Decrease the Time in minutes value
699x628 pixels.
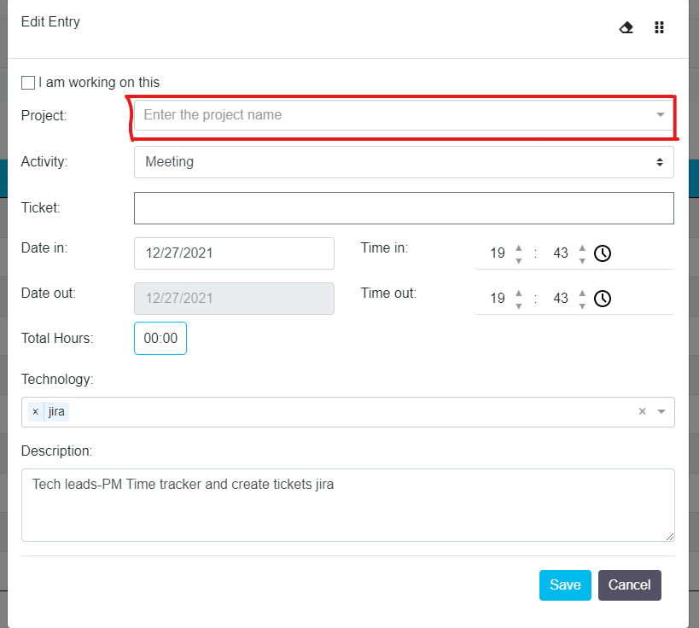pyautogui.click(x=582, y=261)
